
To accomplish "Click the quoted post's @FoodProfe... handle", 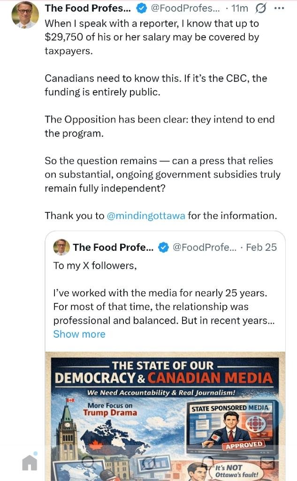I will point(205,247).
